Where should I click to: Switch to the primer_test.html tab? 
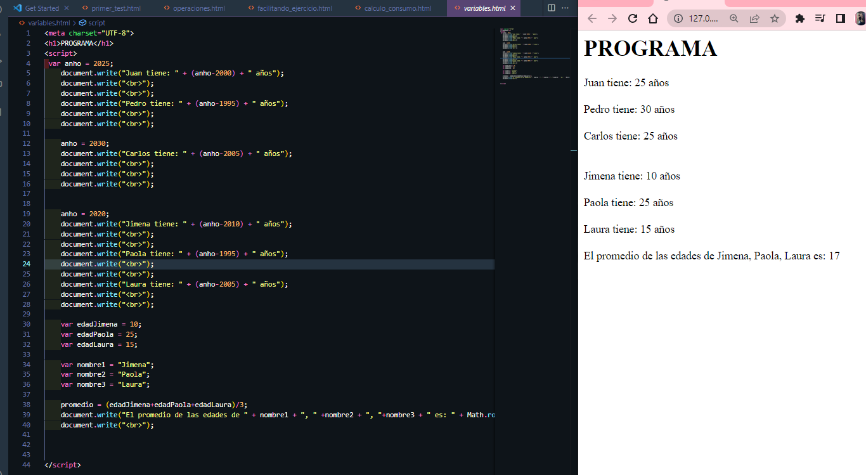pos(112,8)
